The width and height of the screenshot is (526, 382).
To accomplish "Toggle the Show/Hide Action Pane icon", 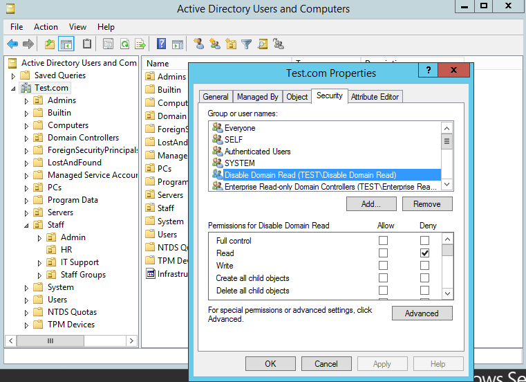I will (x=178, y=44).
